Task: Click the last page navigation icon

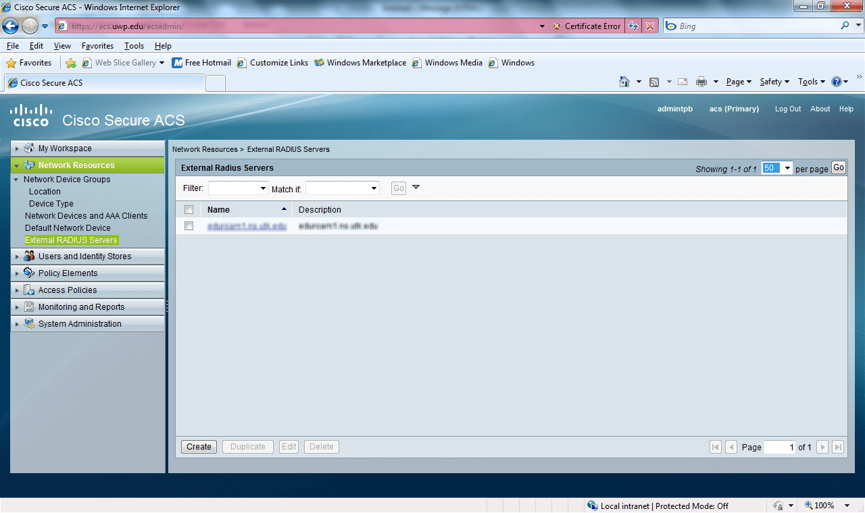Action: 838,447
